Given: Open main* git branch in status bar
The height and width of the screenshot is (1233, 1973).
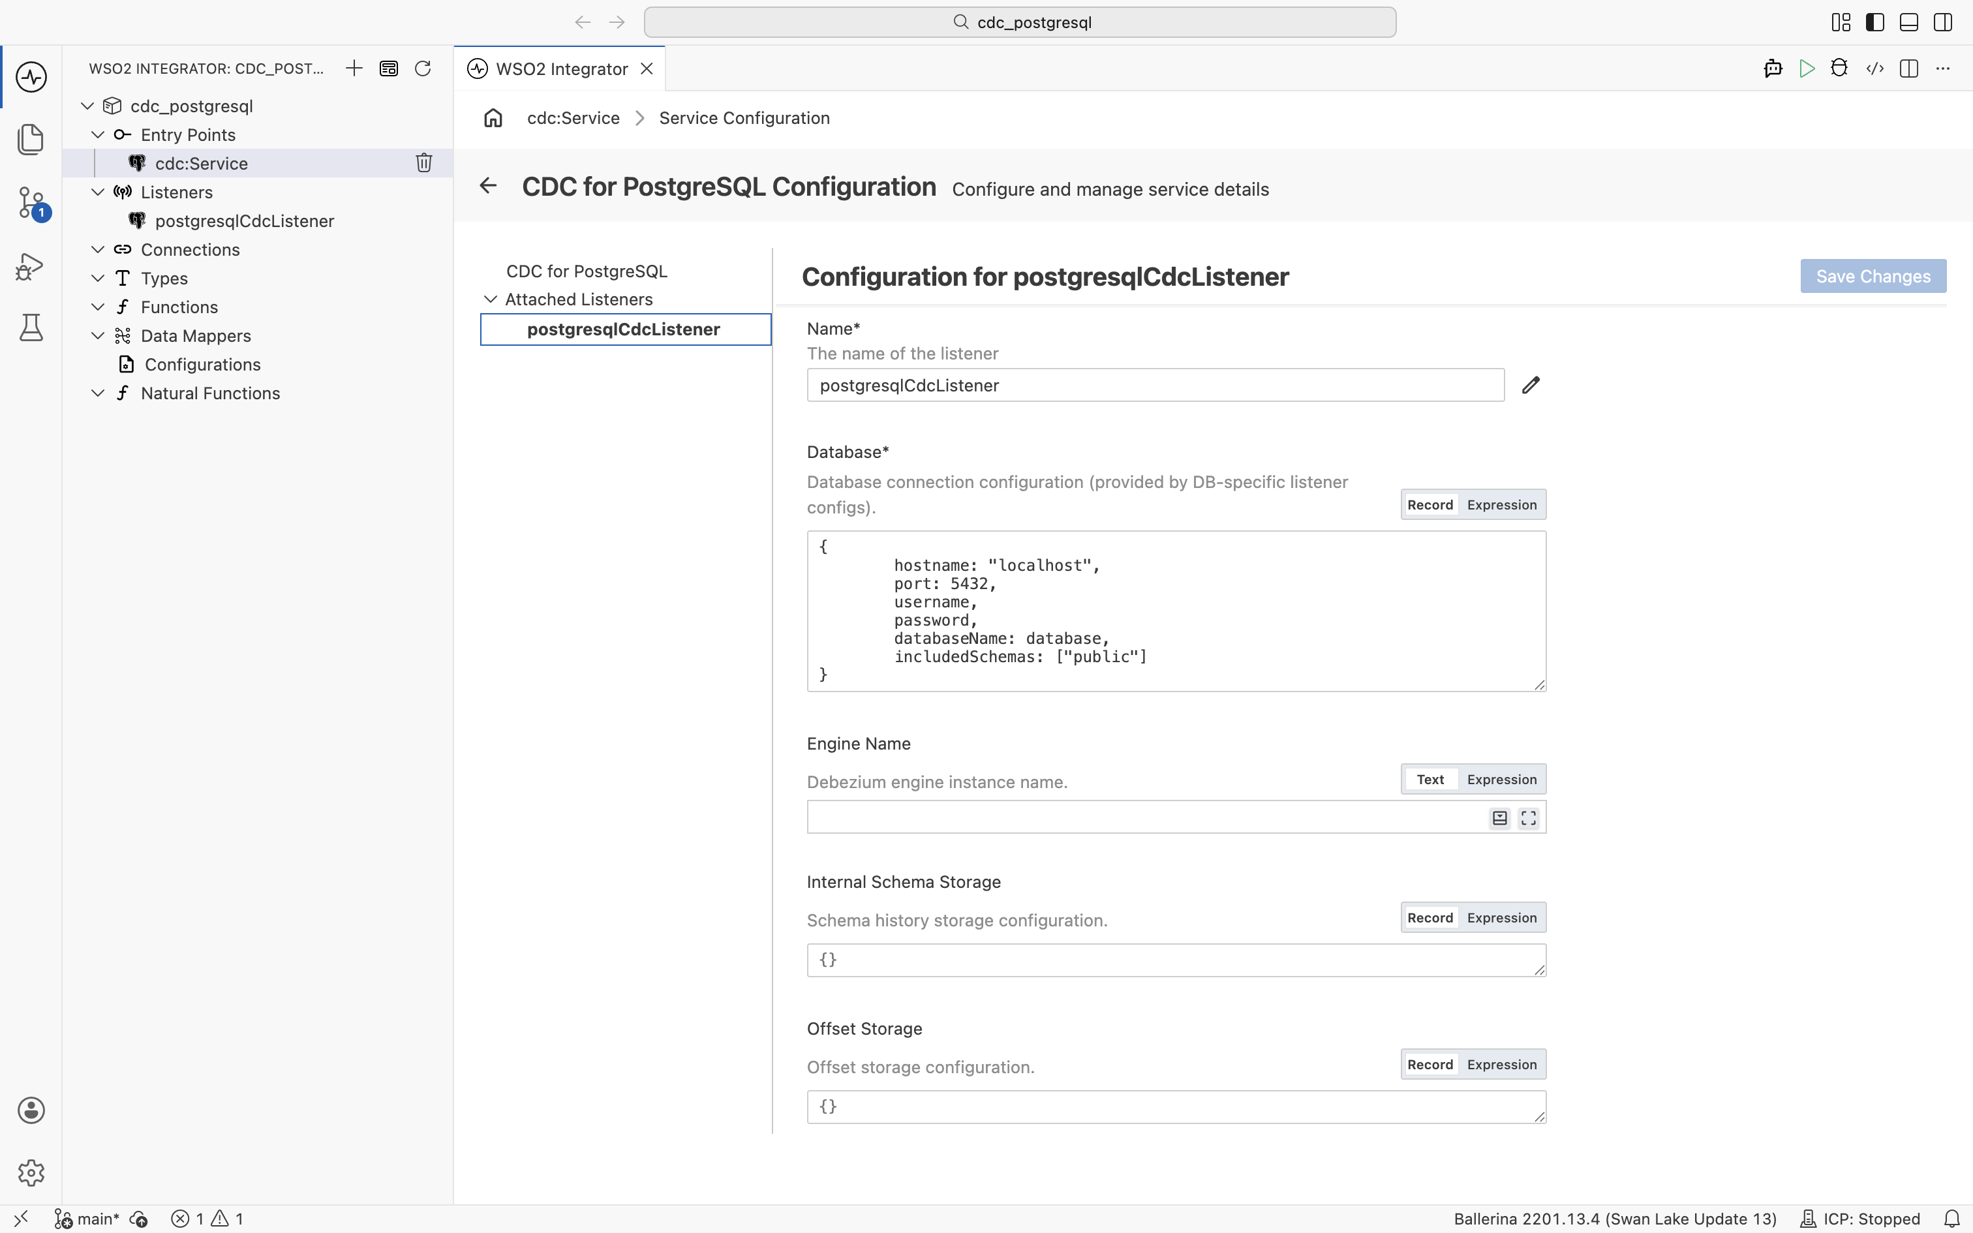Looking at the screenshot, I should click(x=87, y=1219).
